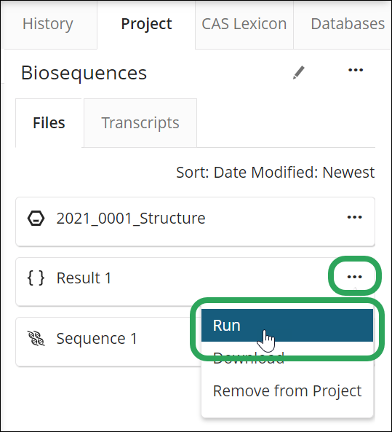Image resolution: width=392 pixels, height=432 pixels.
Task: Click the pencil edit icon beside Biosequences
Action: 299,72
